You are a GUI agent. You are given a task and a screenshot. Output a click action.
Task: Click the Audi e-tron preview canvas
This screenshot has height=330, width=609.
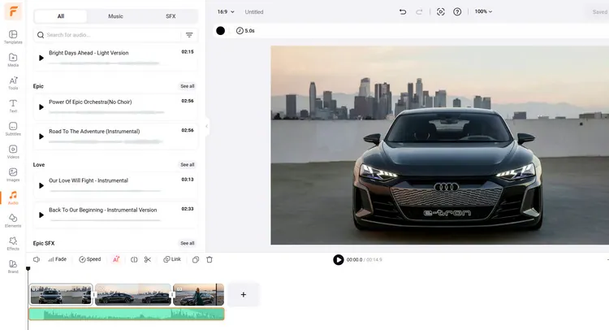[x=439, y=145]
